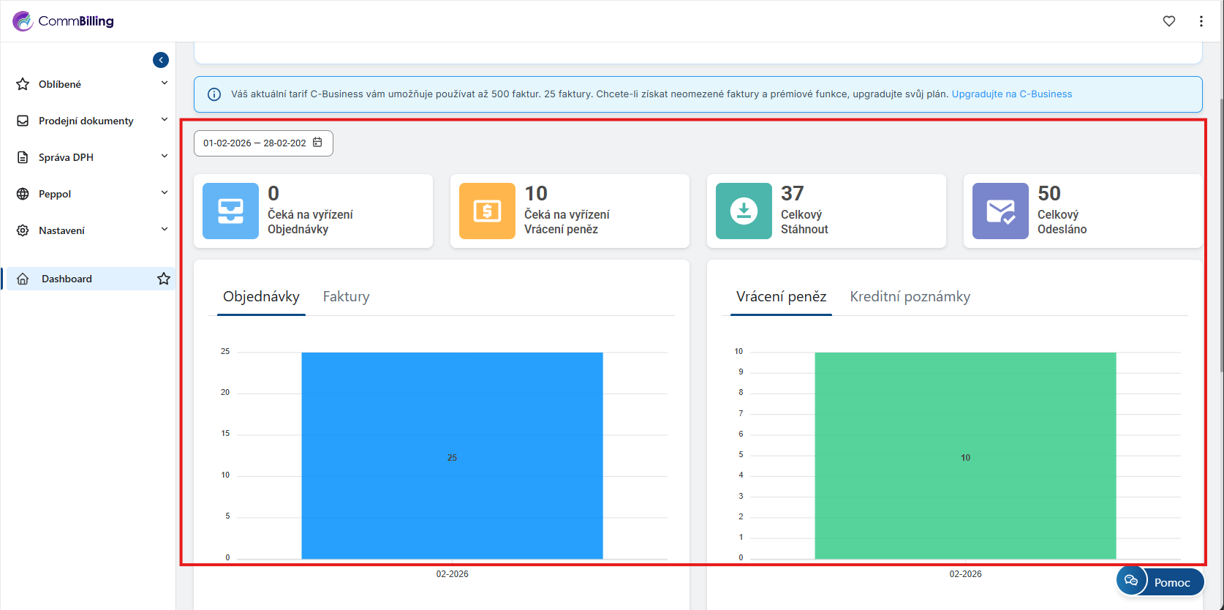Click the purple total sent envelope icon
The height and width of the screenshot is (610, 1224).
pyautogui.click(x=1000, y=211)
